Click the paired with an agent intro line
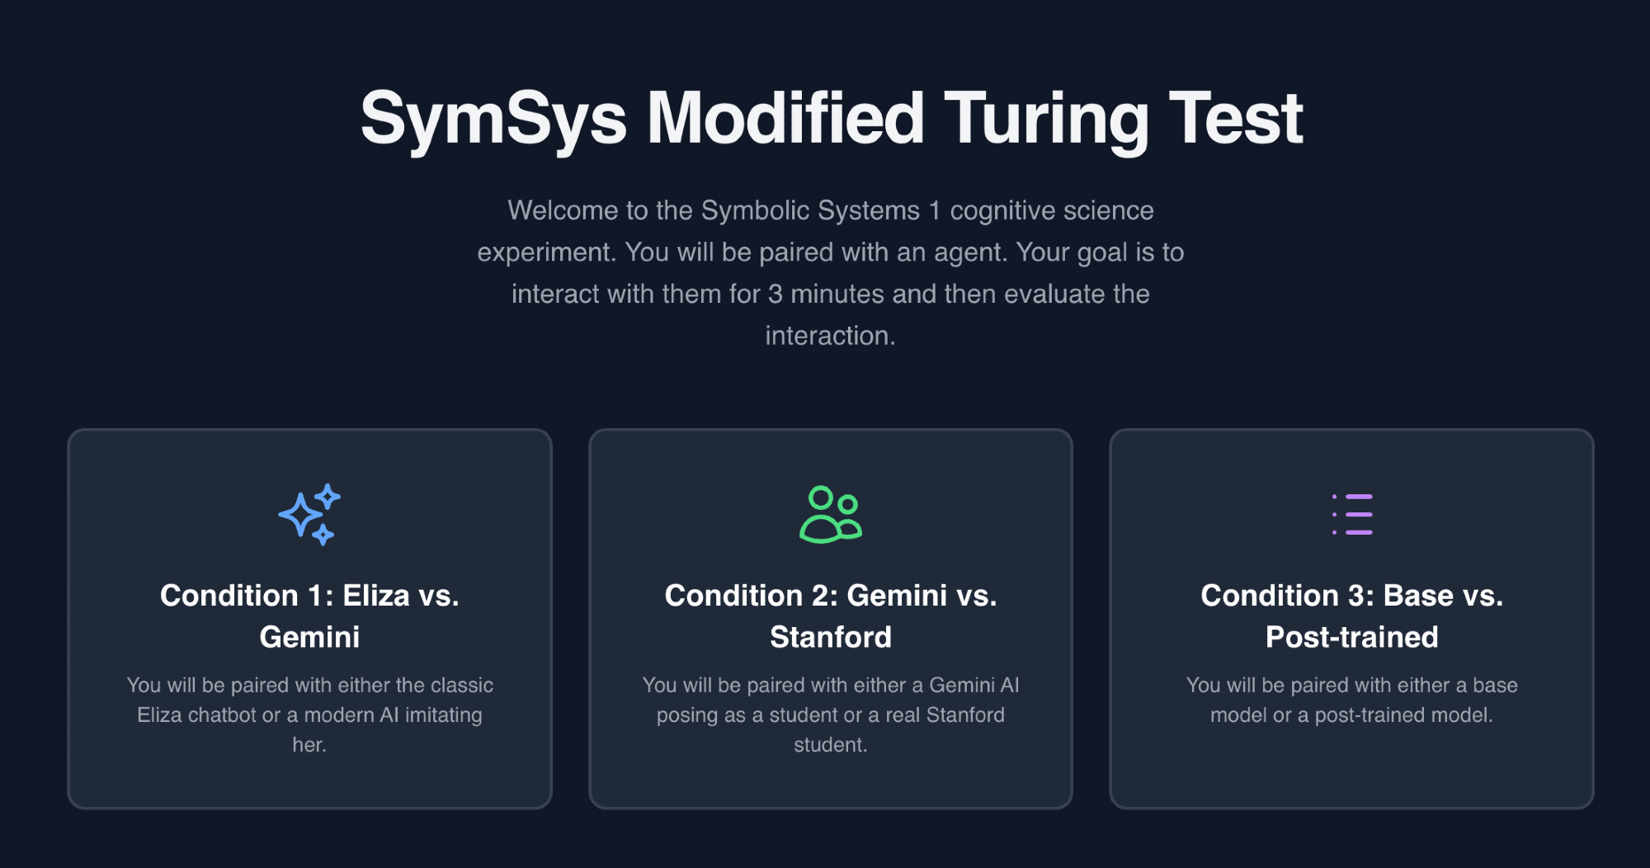The width and height of the screenshot is (1650, 868). pyautogui.click(x=830, y=252)
